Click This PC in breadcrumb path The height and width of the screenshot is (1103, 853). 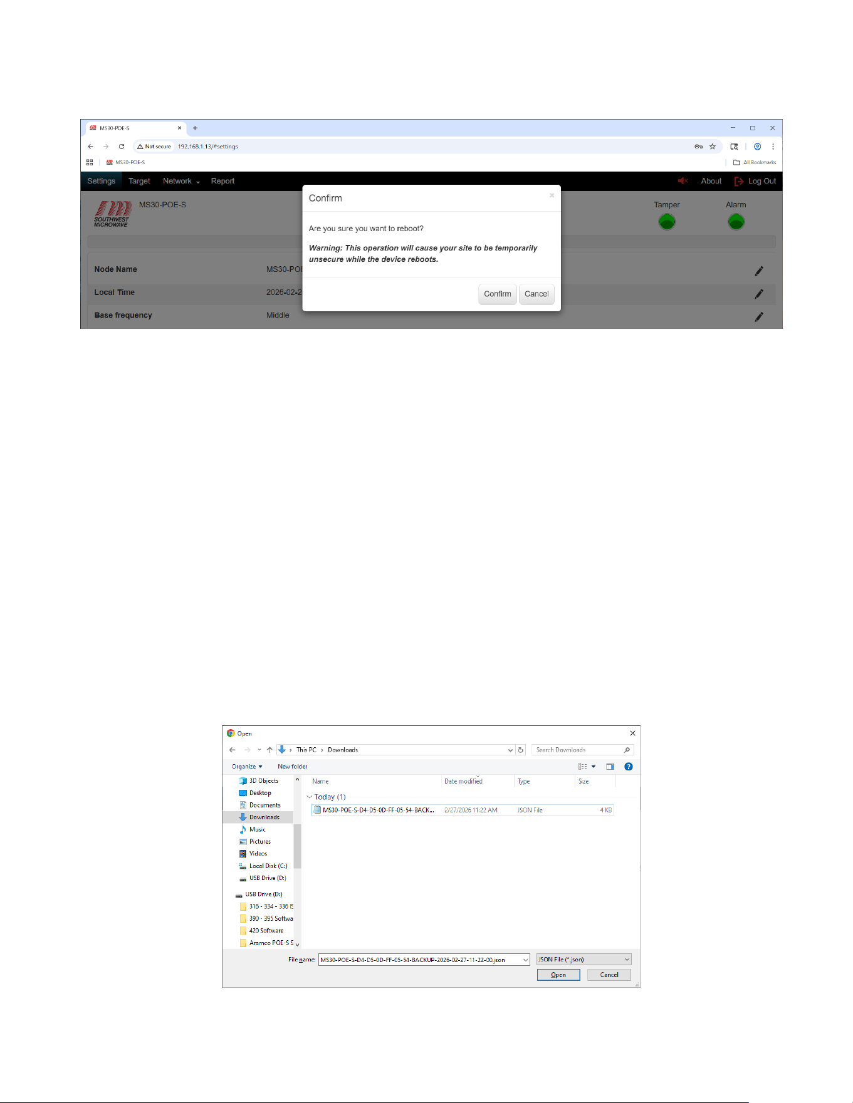[306, 750]
